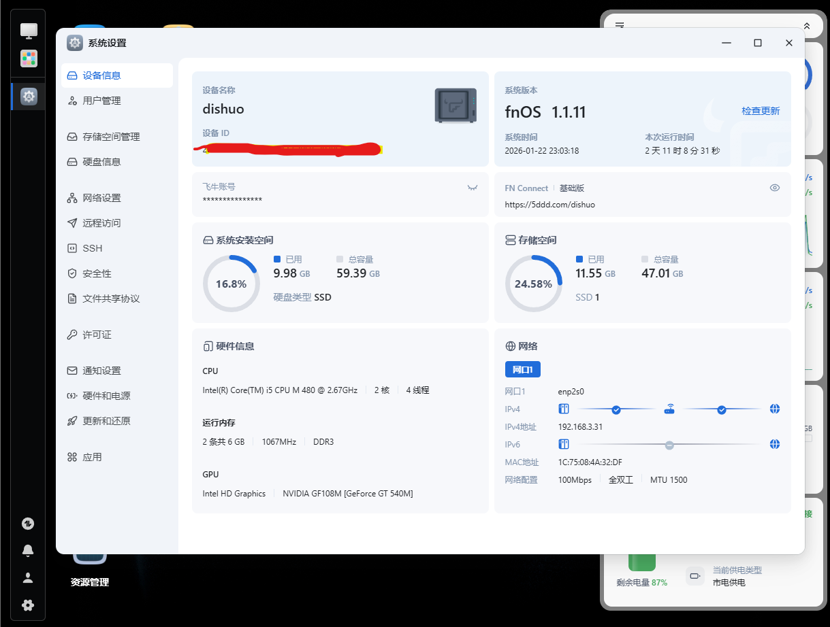Screen dimensions: 830x627
Task: Open the https://5ddd.com/dishuo link
Action: [x=550, y=204]
